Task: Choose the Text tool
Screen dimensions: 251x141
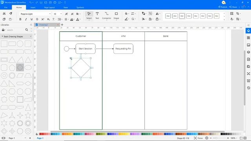Action: (97, 16)
